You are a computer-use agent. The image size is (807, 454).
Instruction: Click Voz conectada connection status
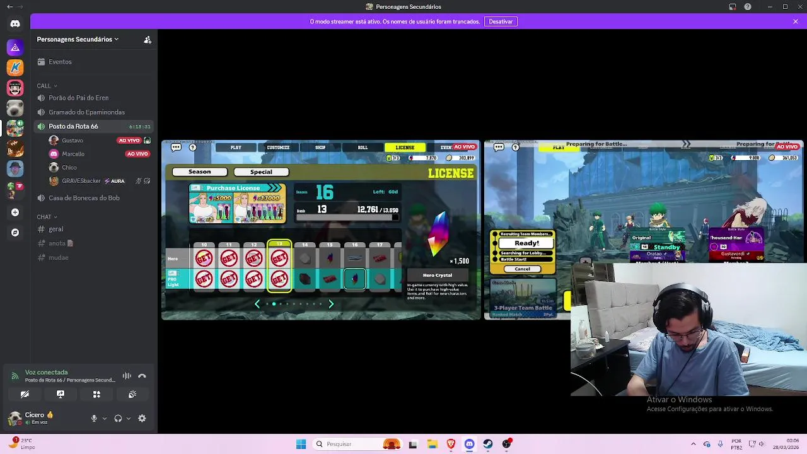click(46, 372)
